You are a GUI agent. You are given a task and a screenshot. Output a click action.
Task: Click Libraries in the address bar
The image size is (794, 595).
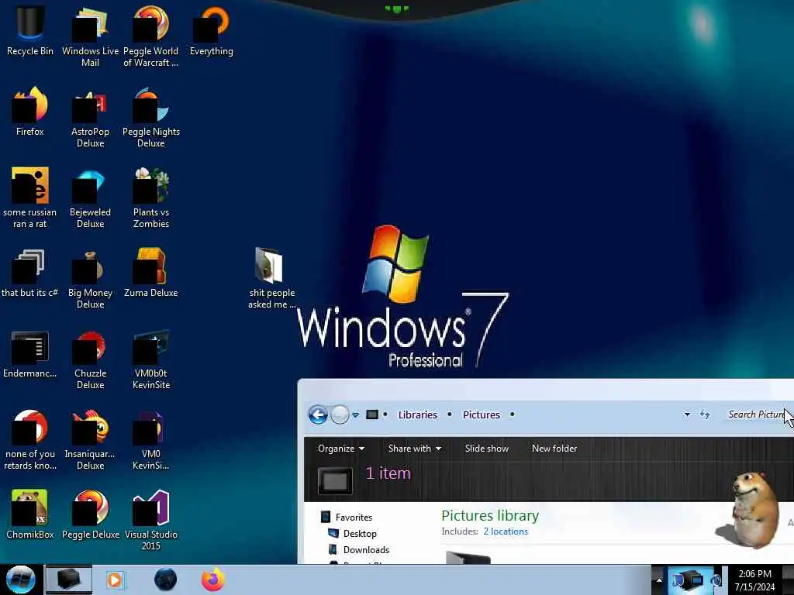pos(418,415)
